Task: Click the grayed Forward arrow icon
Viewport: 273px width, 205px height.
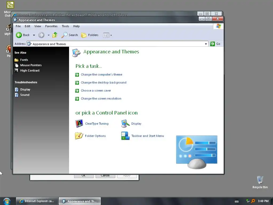Action: click(41, 35)
